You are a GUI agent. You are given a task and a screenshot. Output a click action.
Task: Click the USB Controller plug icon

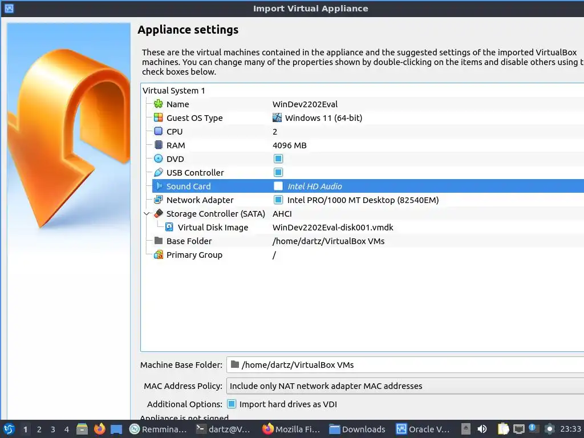pyautogui.click(x=159, y=172)
